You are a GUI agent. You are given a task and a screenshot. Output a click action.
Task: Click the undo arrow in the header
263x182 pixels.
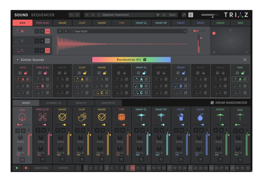[71, 15]
